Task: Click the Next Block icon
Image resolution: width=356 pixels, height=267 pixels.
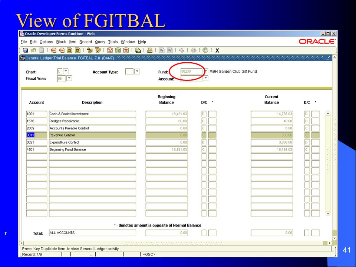Action: (98, 50)
